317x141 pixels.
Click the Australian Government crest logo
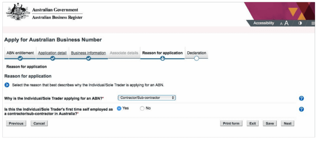point(17,12)
